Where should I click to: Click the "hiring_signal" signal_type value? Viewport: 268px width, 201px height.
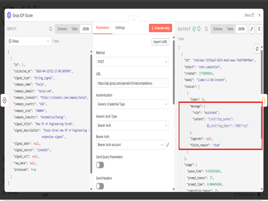pyautogui.click(x=44, y=78)
